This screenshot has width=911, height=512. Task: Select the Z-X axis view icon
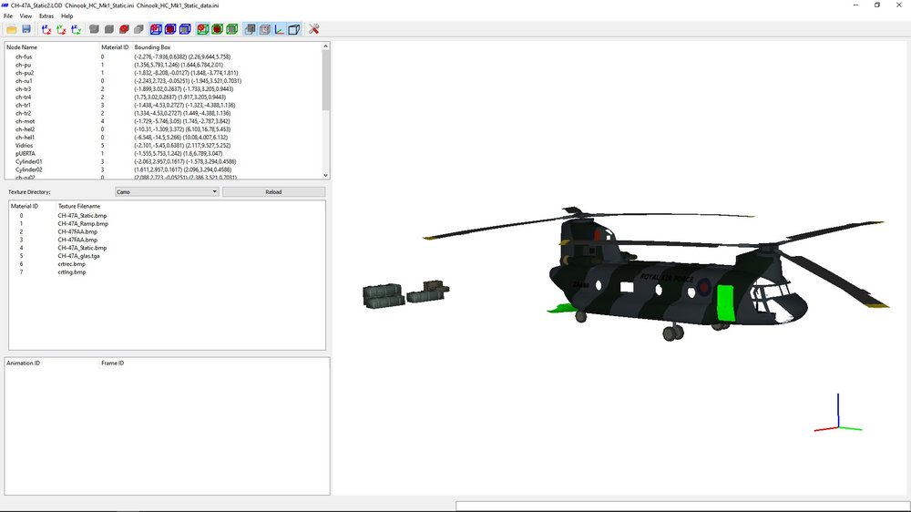tap(46, 29)
